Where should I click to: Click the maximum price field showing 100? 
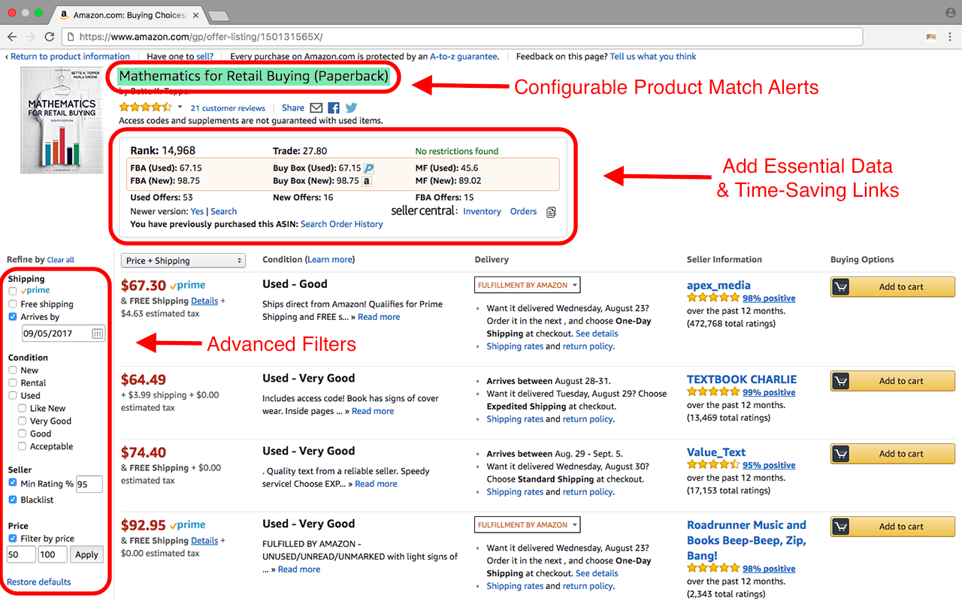(x=53, y=554)
